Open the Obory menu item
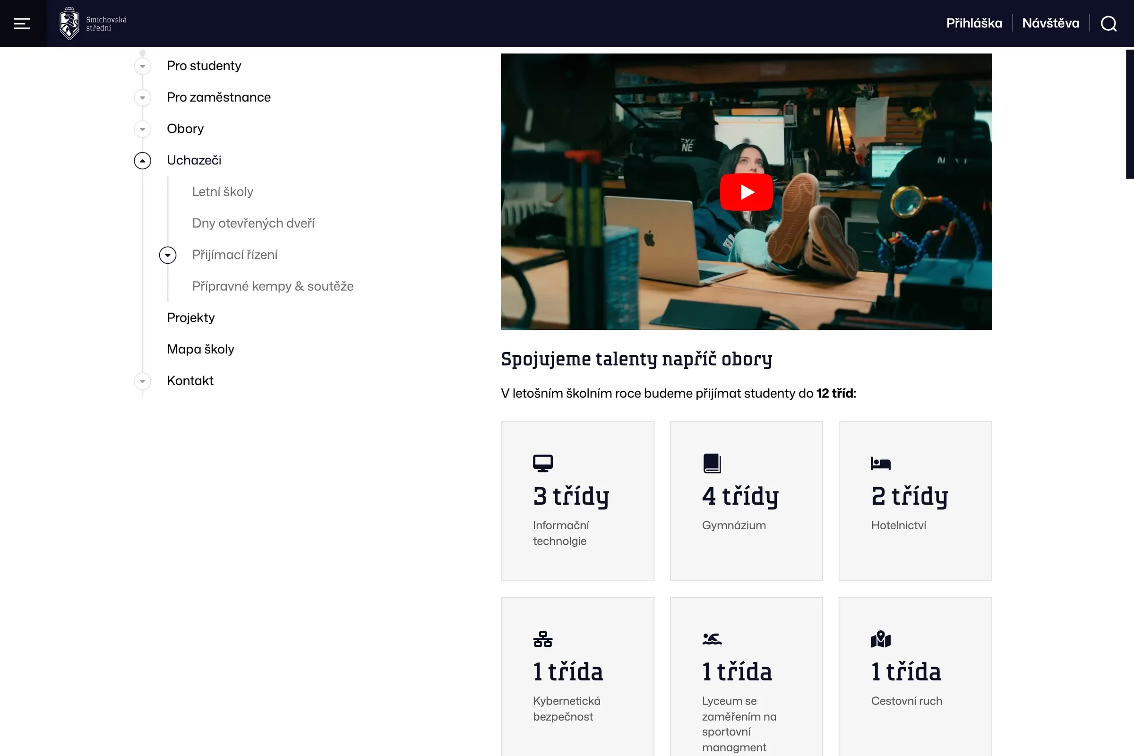This screenshot has height=756, width=1134. pos(185,129)
